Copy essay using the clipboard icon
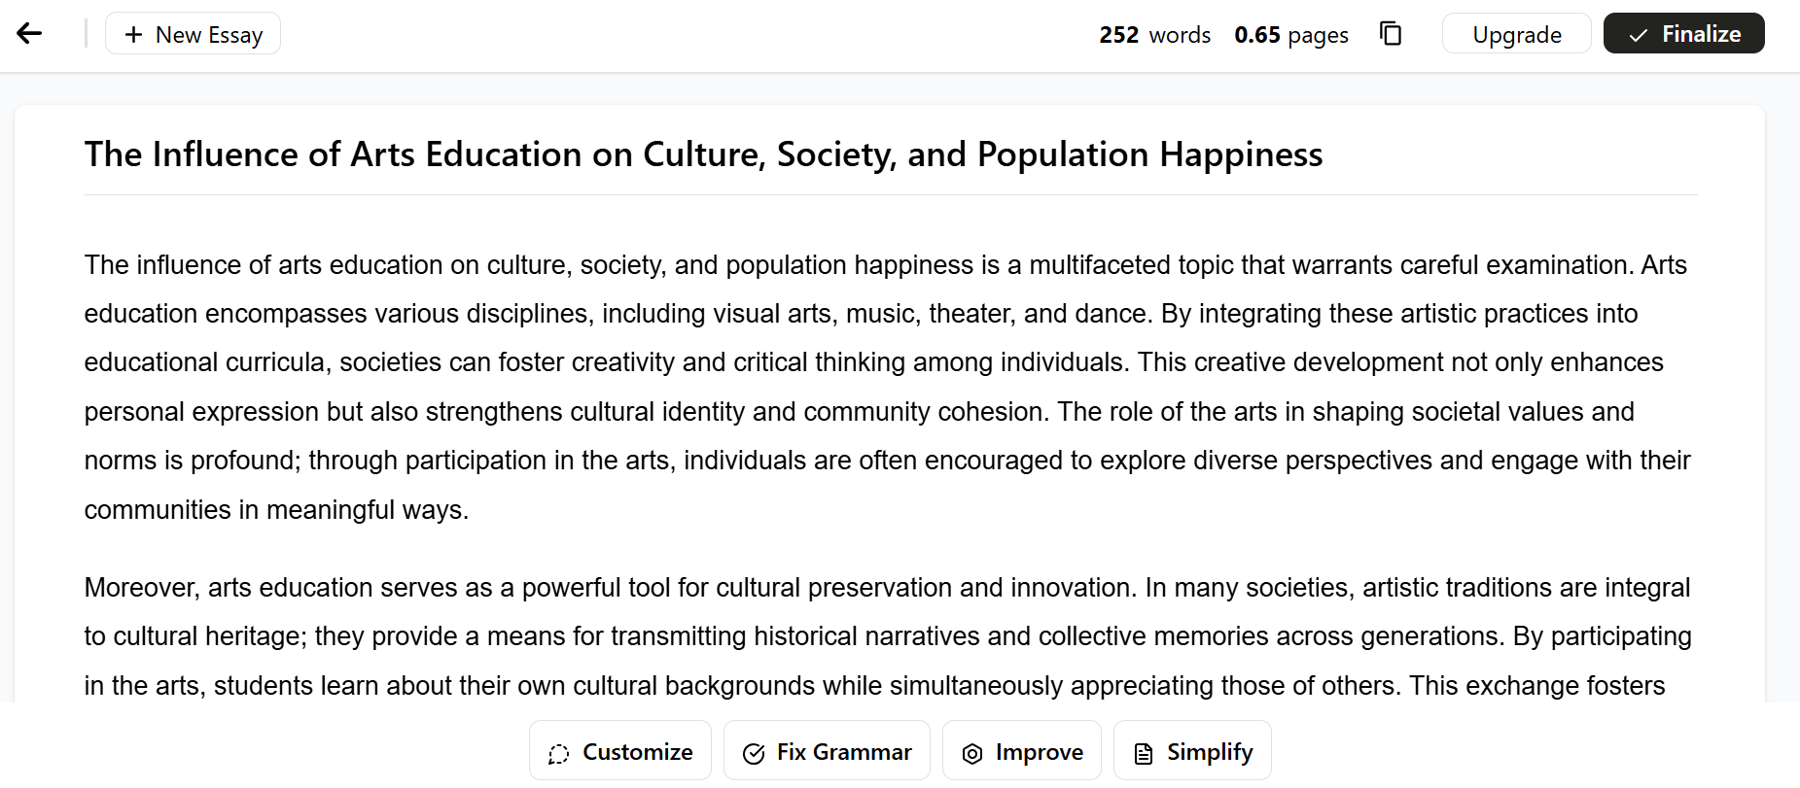 (x=1391, y=33)
